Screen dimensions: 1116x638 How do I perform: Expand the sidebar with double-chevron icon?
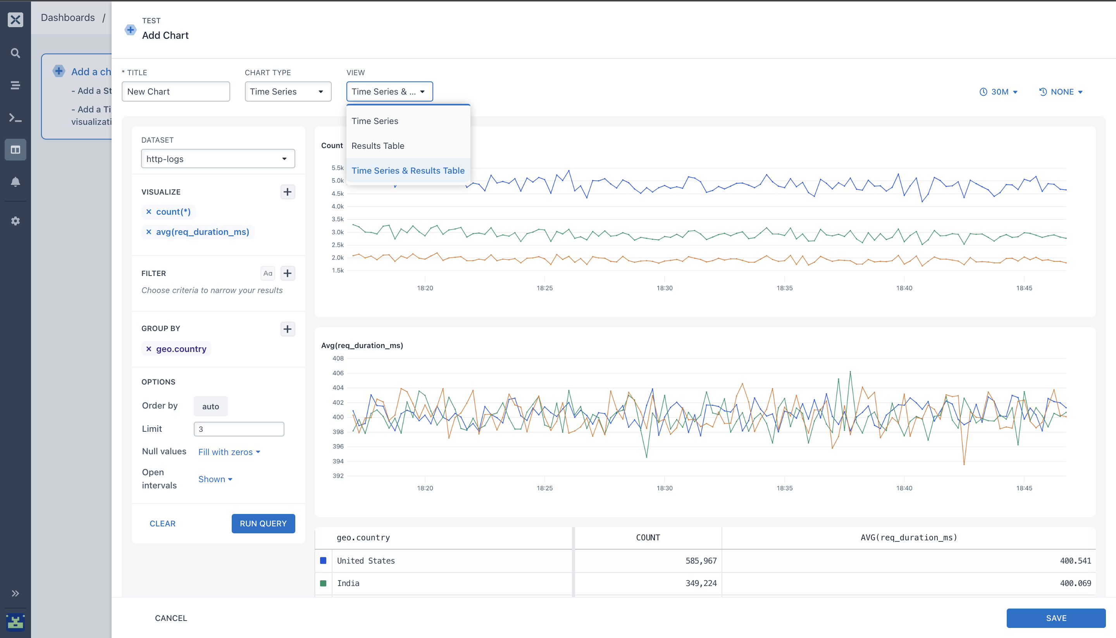pyautogui.click(x=15, y=593)
